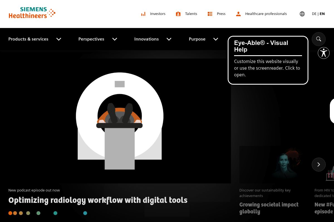Click the rightmost teal dot
Image resolution: width=334 pixels, height=222 pixels.
pyautogui.click(x=85, y=213)
